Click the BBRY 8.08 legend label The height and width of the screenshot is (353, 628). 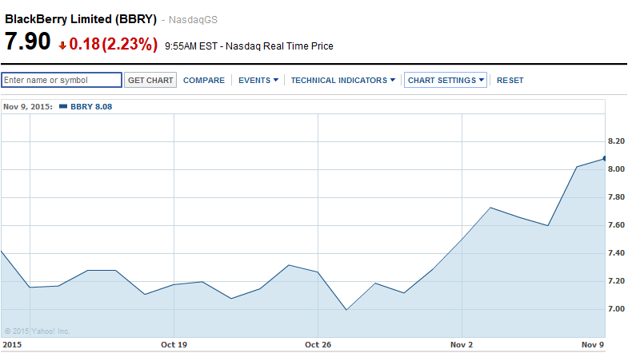pos(91,107)
